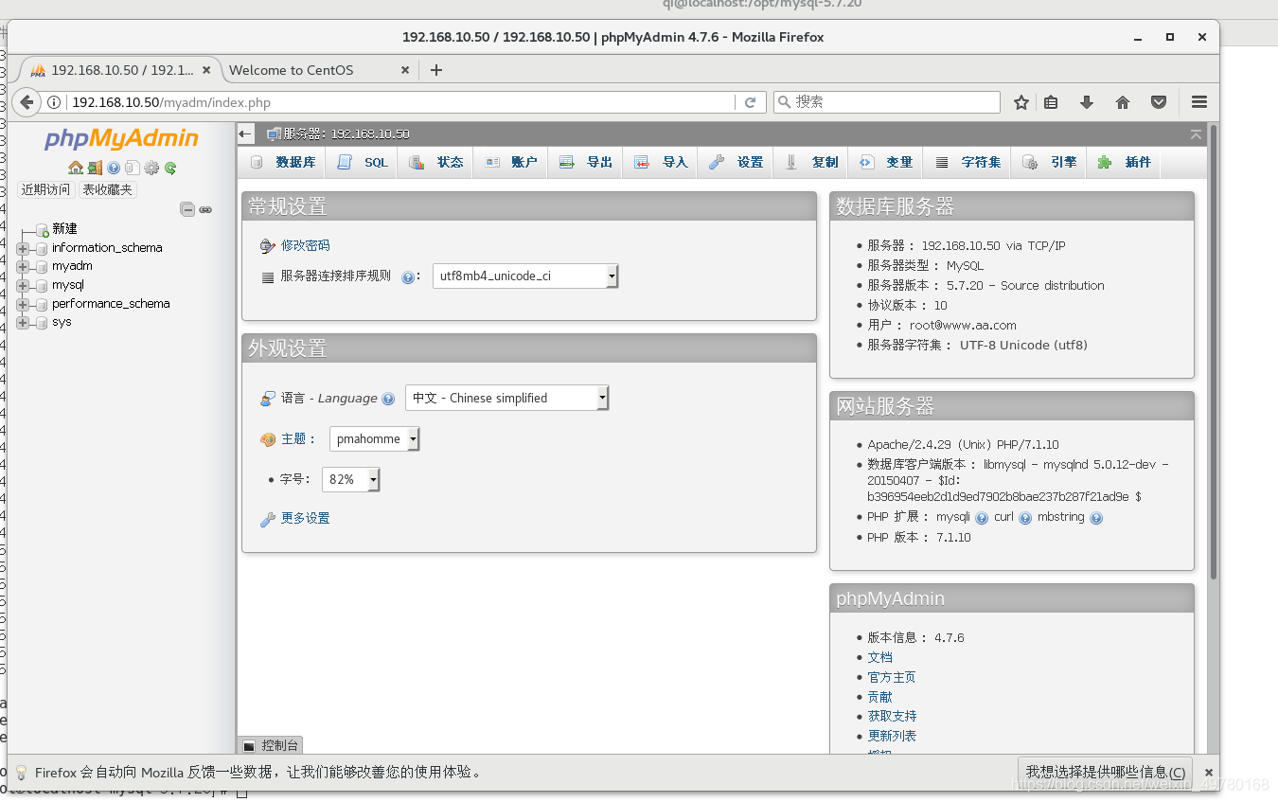Click the page-shaped icon beside the sidebar gear
1278x802 pixels.
coord(133,168)
